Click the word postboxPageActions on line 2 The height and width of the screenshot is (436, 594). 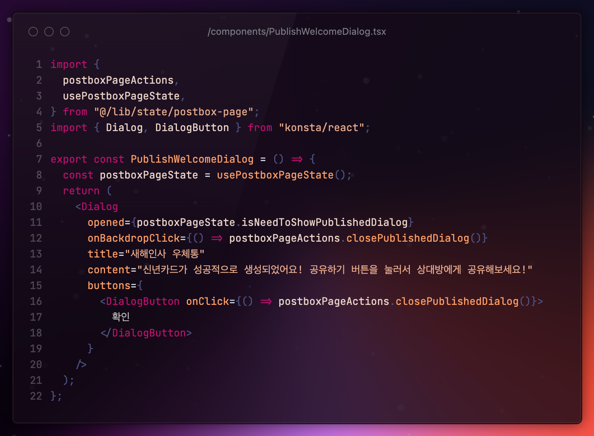118,80
